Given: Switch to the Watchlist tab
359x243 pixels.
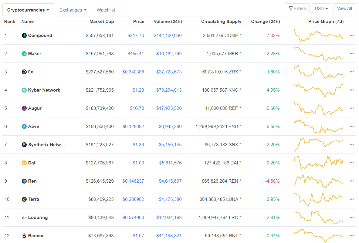Looking at the screenshot, I should tap(106, 10).
